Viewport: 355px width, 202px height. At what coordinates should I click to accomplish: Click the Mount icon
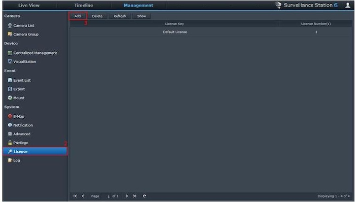click(x=10, y=98)
